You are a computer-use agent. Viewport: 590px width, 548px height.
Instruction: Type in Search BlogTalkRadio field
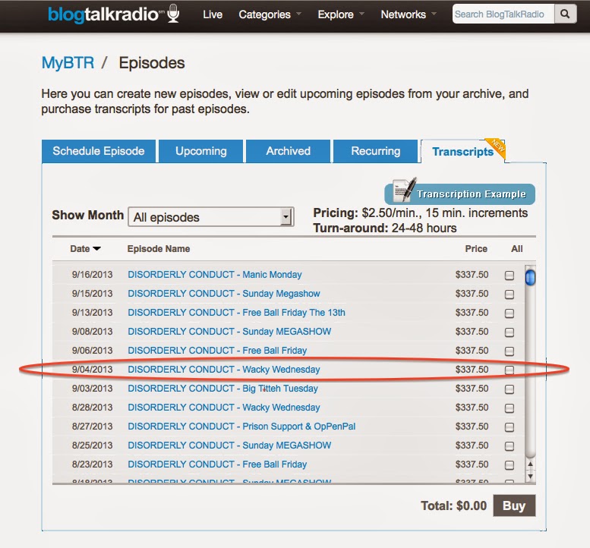click(503, 14)
